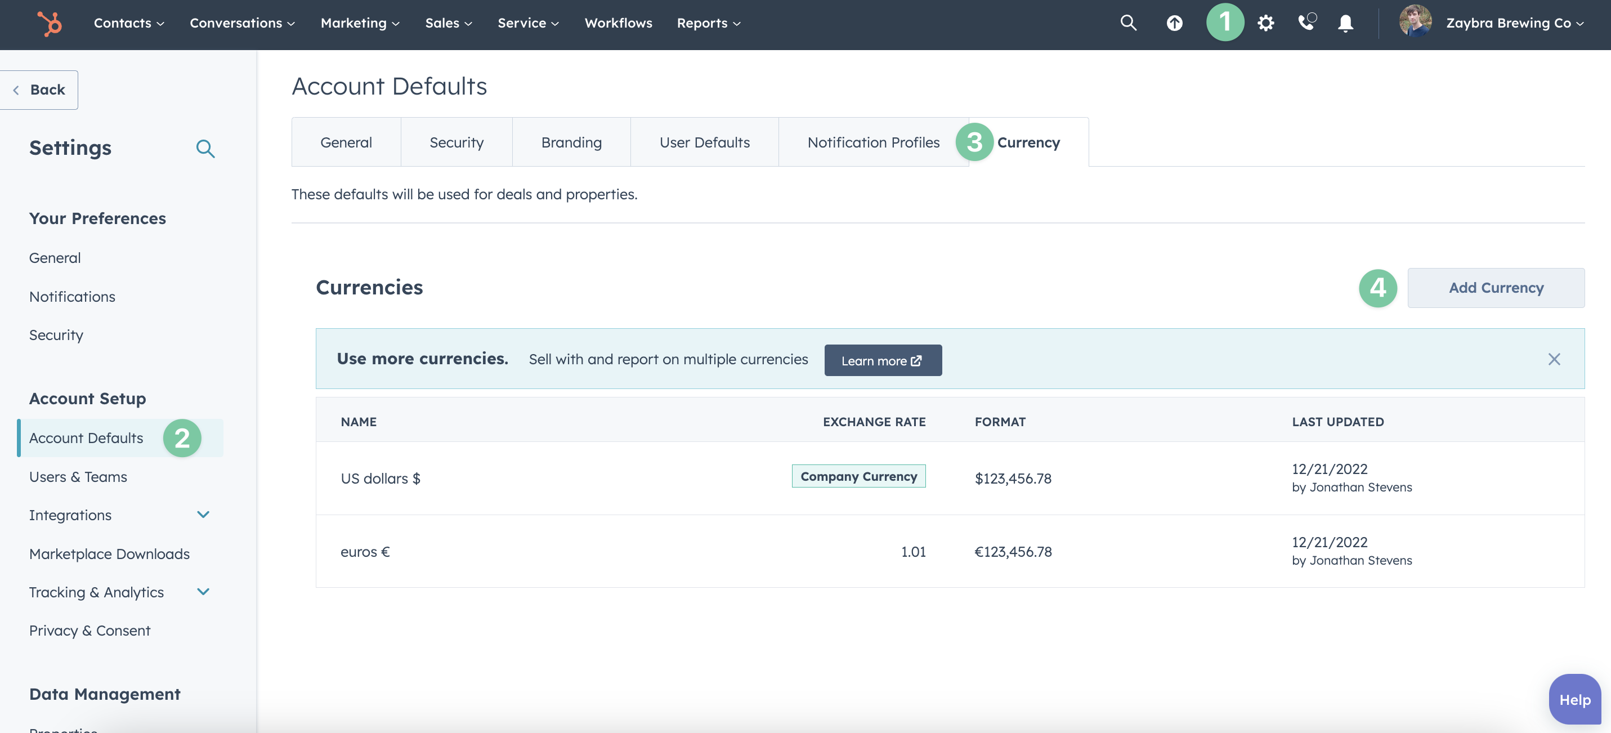1611x733 pixels.
Task: Click the calling phone icon
Action: tap(1306, 23)
